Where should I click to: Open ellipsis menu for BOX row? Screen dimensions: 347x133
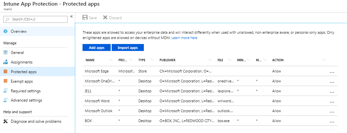[x=332, y=122]
